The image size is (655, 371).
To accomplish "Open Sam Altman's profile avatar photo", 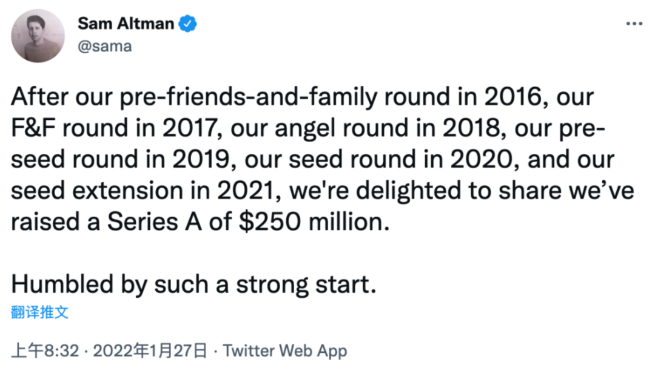I will click(38, 36).
